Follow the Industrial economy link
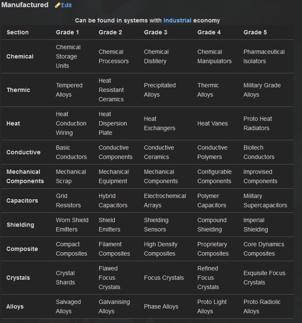Screen dimensions: 302x323 click(x=177, y=20)
